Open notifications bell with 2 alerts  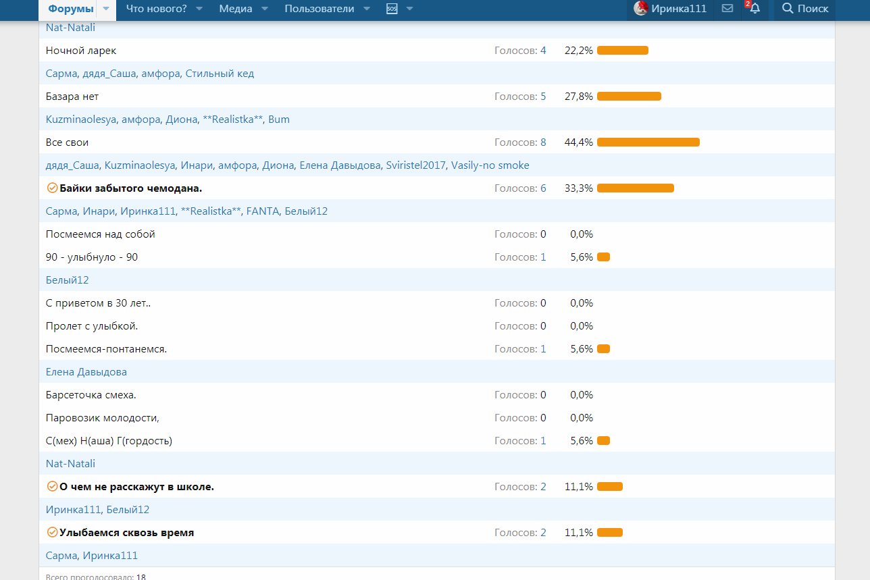[754, 9]
